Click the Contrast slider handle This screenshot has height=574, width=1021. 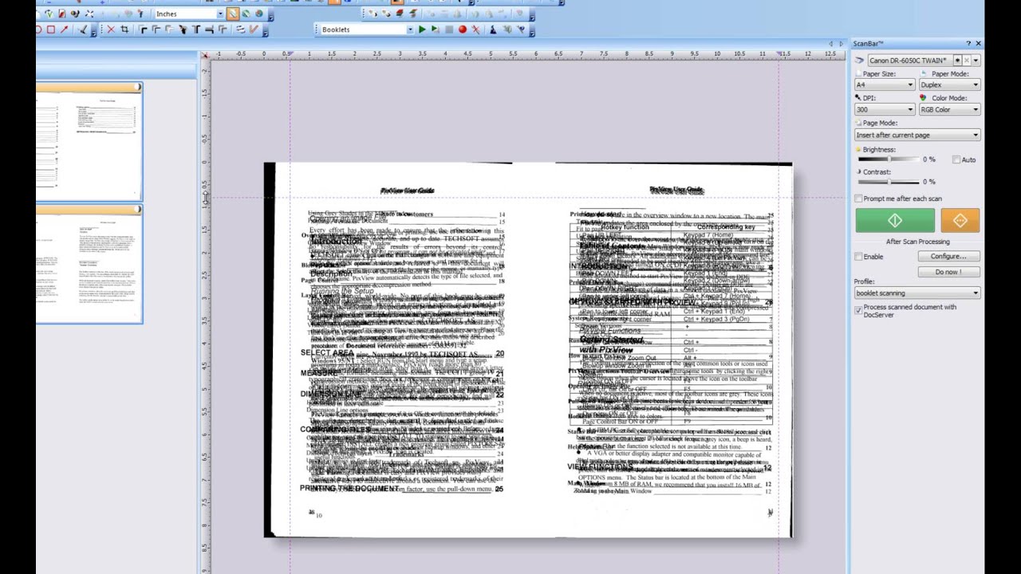[x=890, y=181]
